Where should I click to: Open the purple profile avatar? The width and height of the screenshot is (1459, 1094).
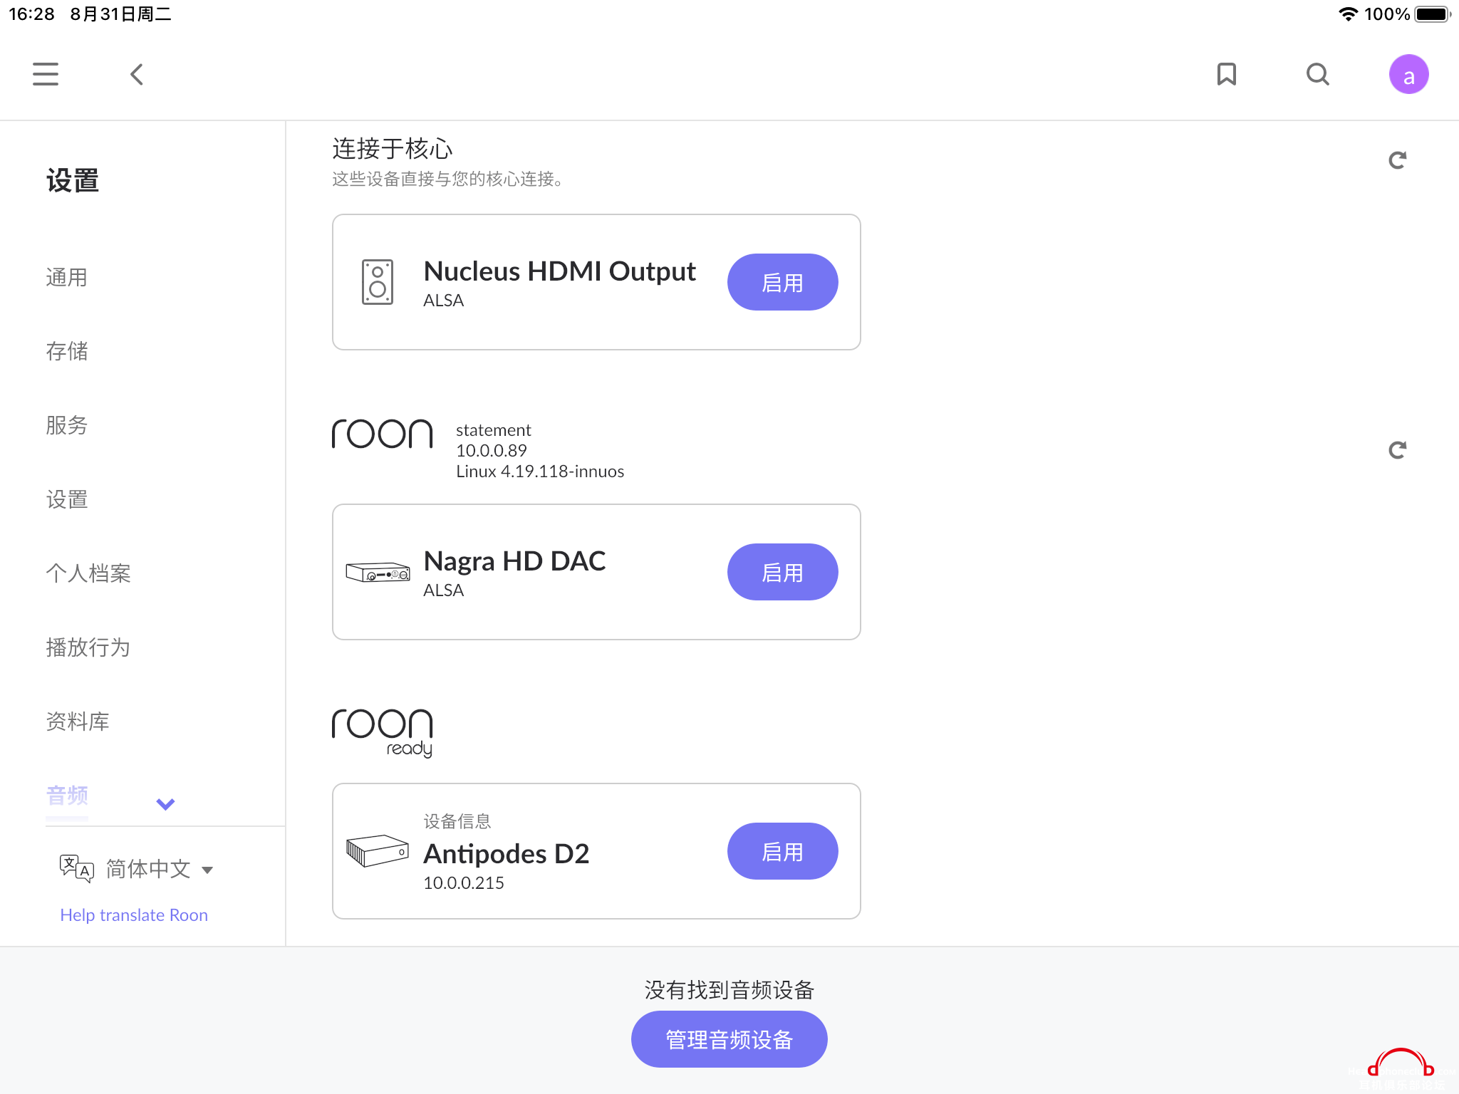pyautogui.click(x=1408, y=74)
